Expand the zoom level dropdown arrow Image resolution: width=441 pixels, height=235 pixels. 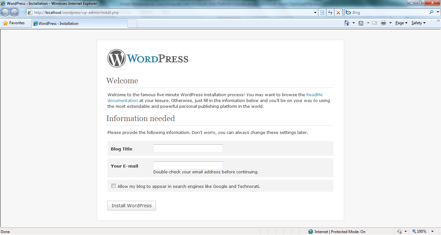[x=433, y=232]
